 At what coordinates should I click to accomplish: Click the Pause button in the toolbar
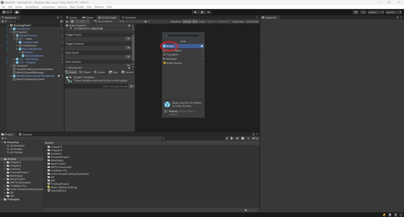point(202,12)
